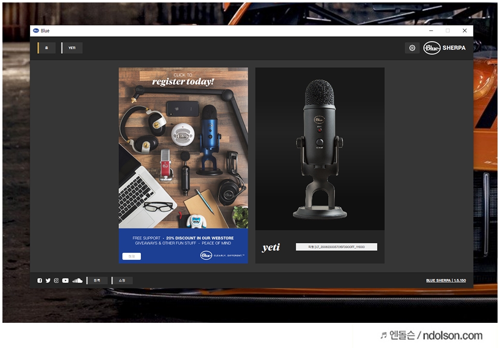Open Blue's YouTube icon
The image size is (500, 348).
coord(65,281)
